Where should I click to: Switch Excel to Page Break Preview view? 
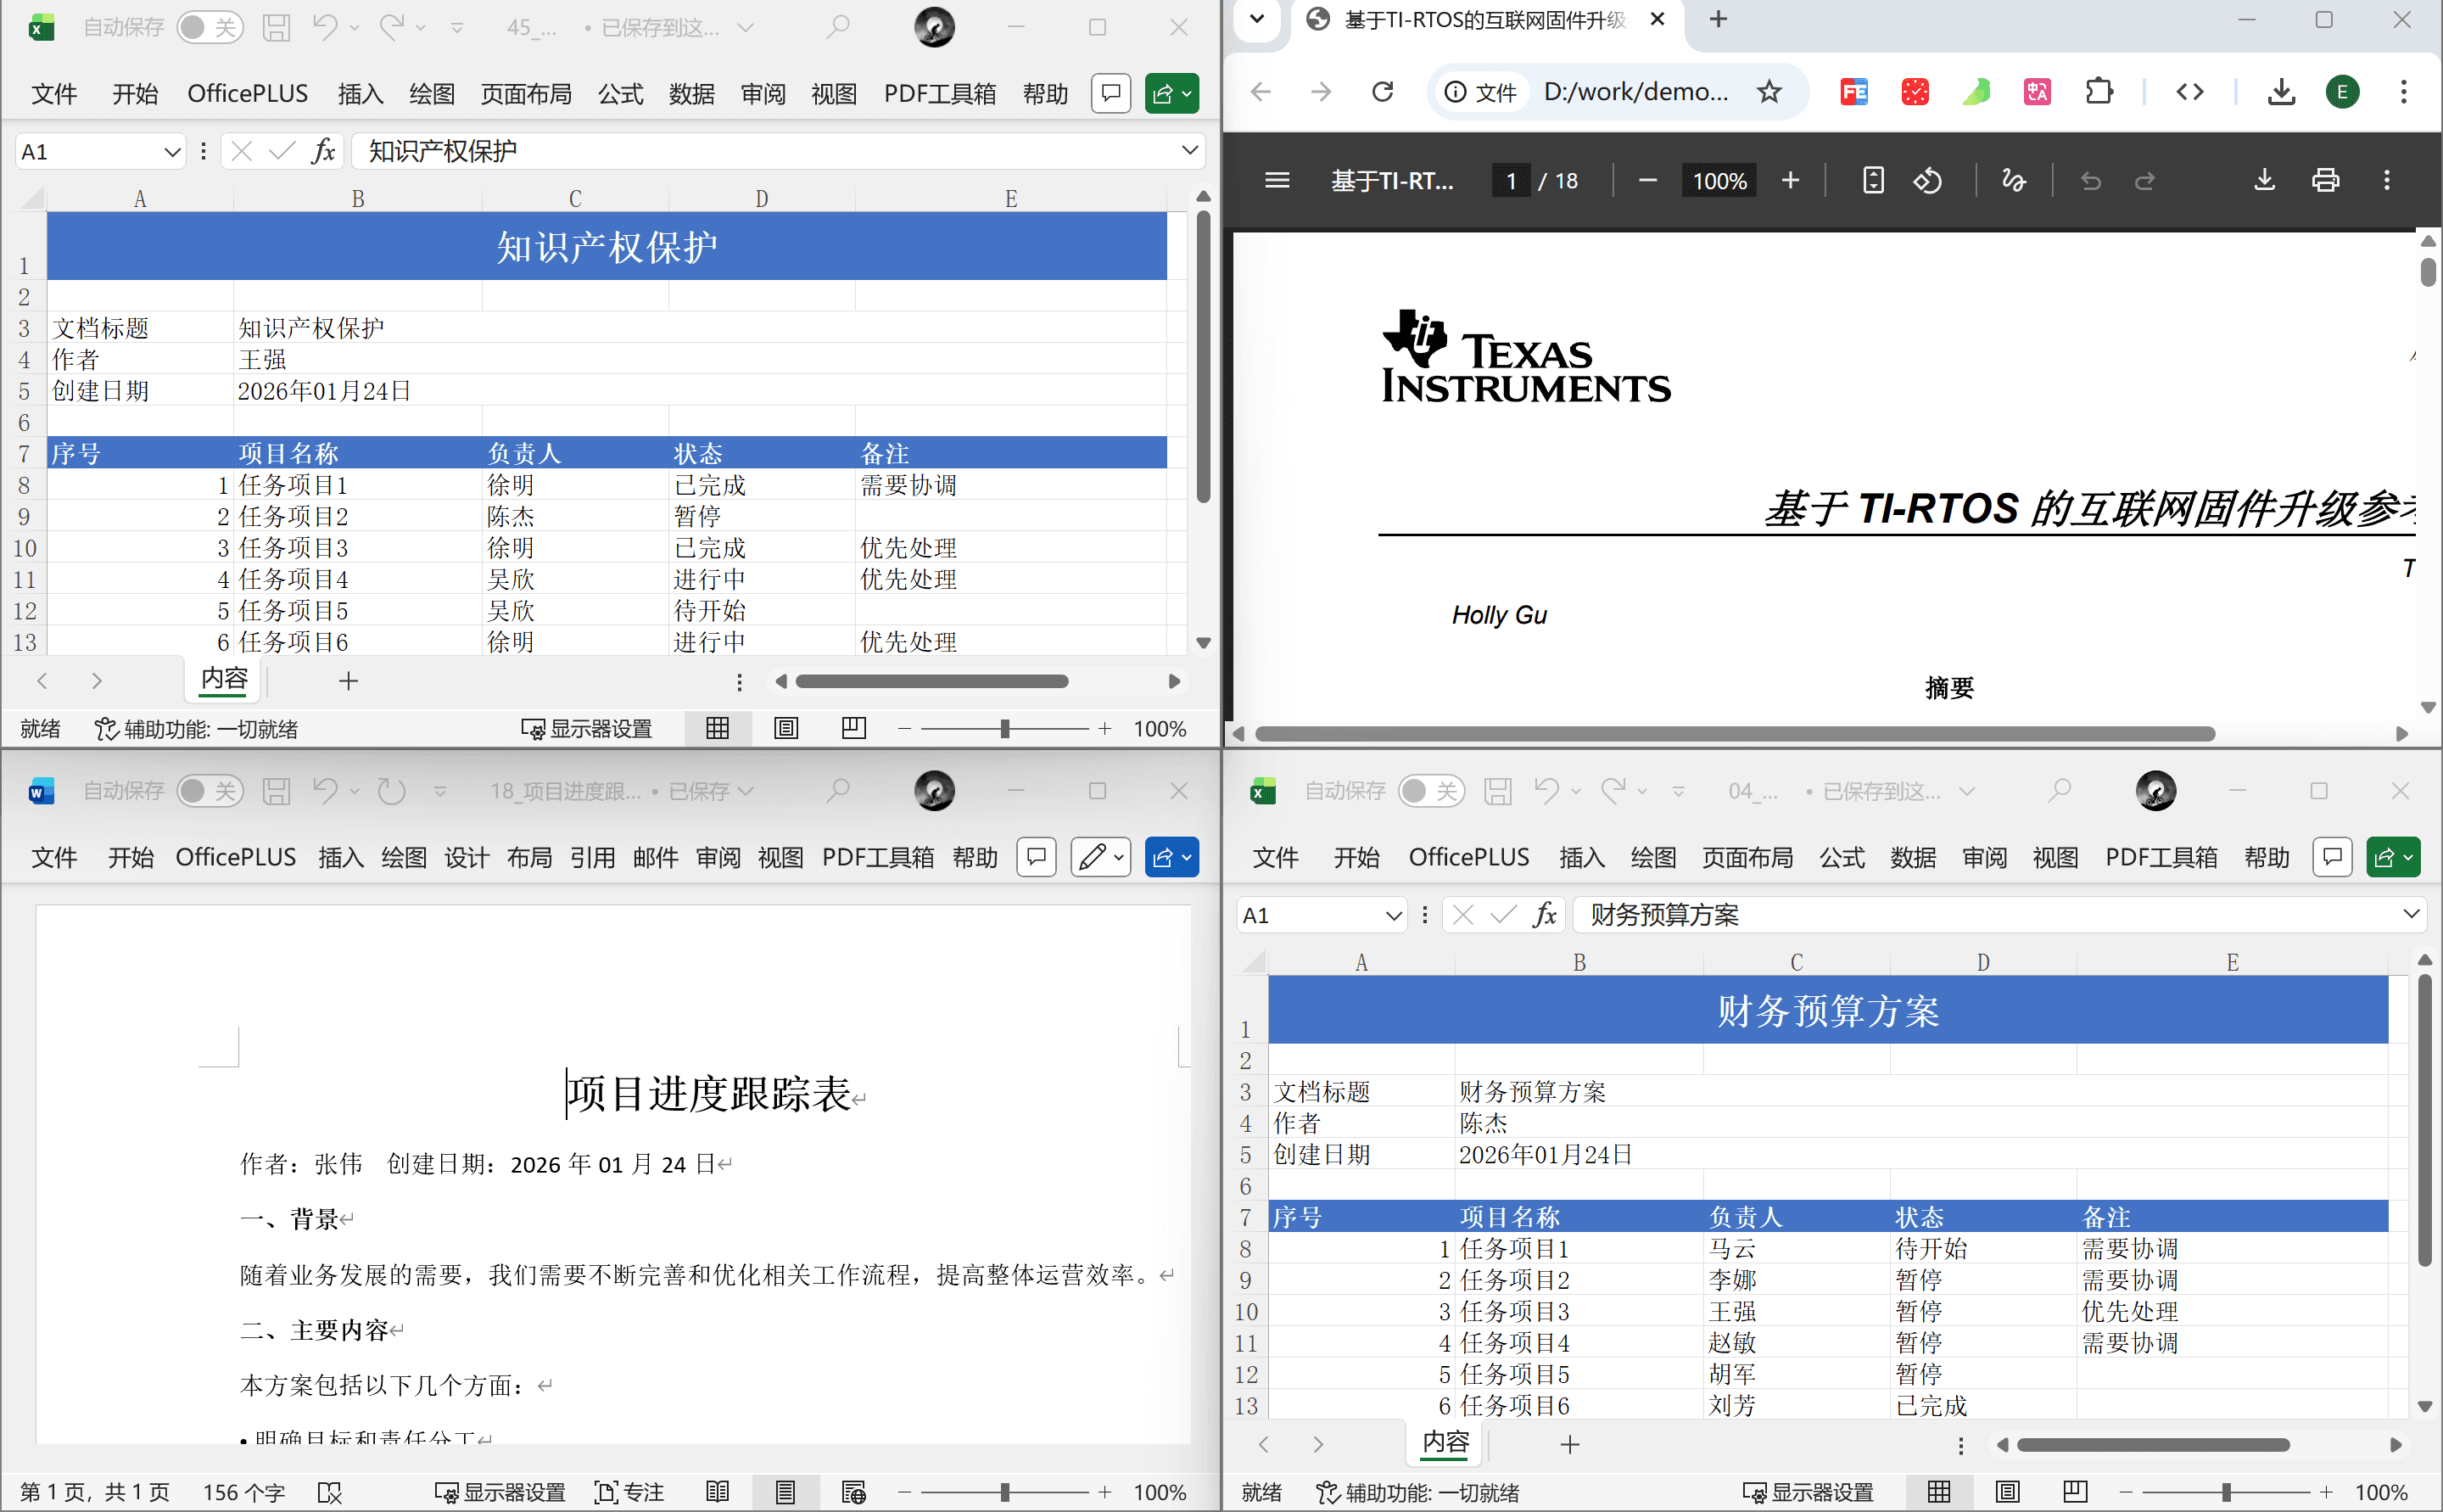[853, 729]
